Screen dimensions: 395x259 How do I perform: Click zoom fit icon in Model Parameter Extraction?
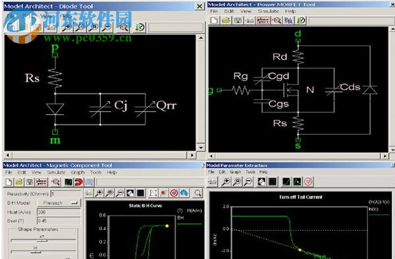click(237, 181)
